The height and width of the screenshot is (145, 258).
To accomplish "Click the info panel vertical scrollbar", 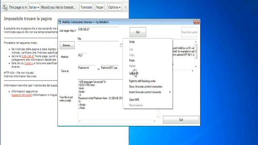I will click(196, 51).
